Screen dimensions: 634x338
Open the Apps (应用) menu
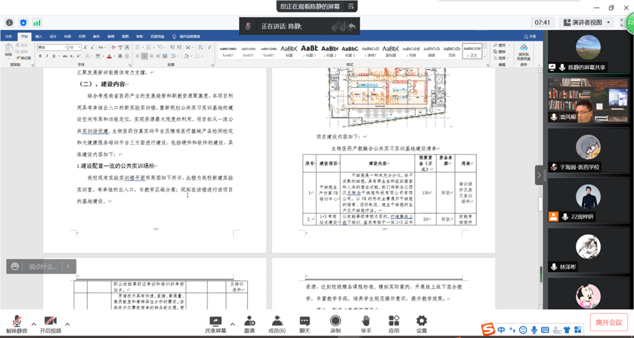(x=394, y=324)
